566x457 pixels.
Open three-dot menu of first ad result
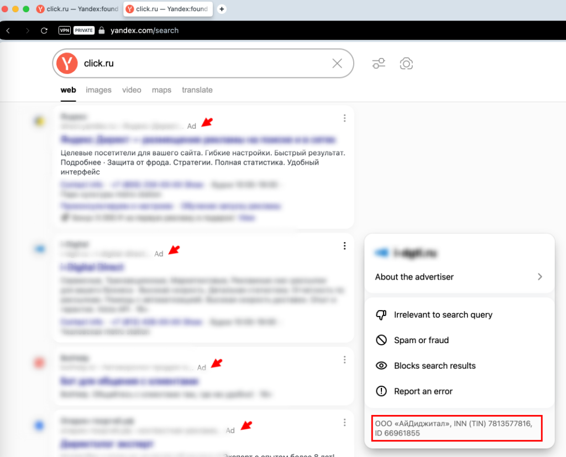click(345, 118)
